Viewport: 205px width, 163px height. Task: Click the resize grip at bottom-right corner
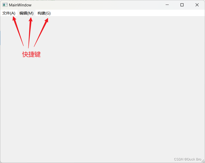[x=203, y=161]
